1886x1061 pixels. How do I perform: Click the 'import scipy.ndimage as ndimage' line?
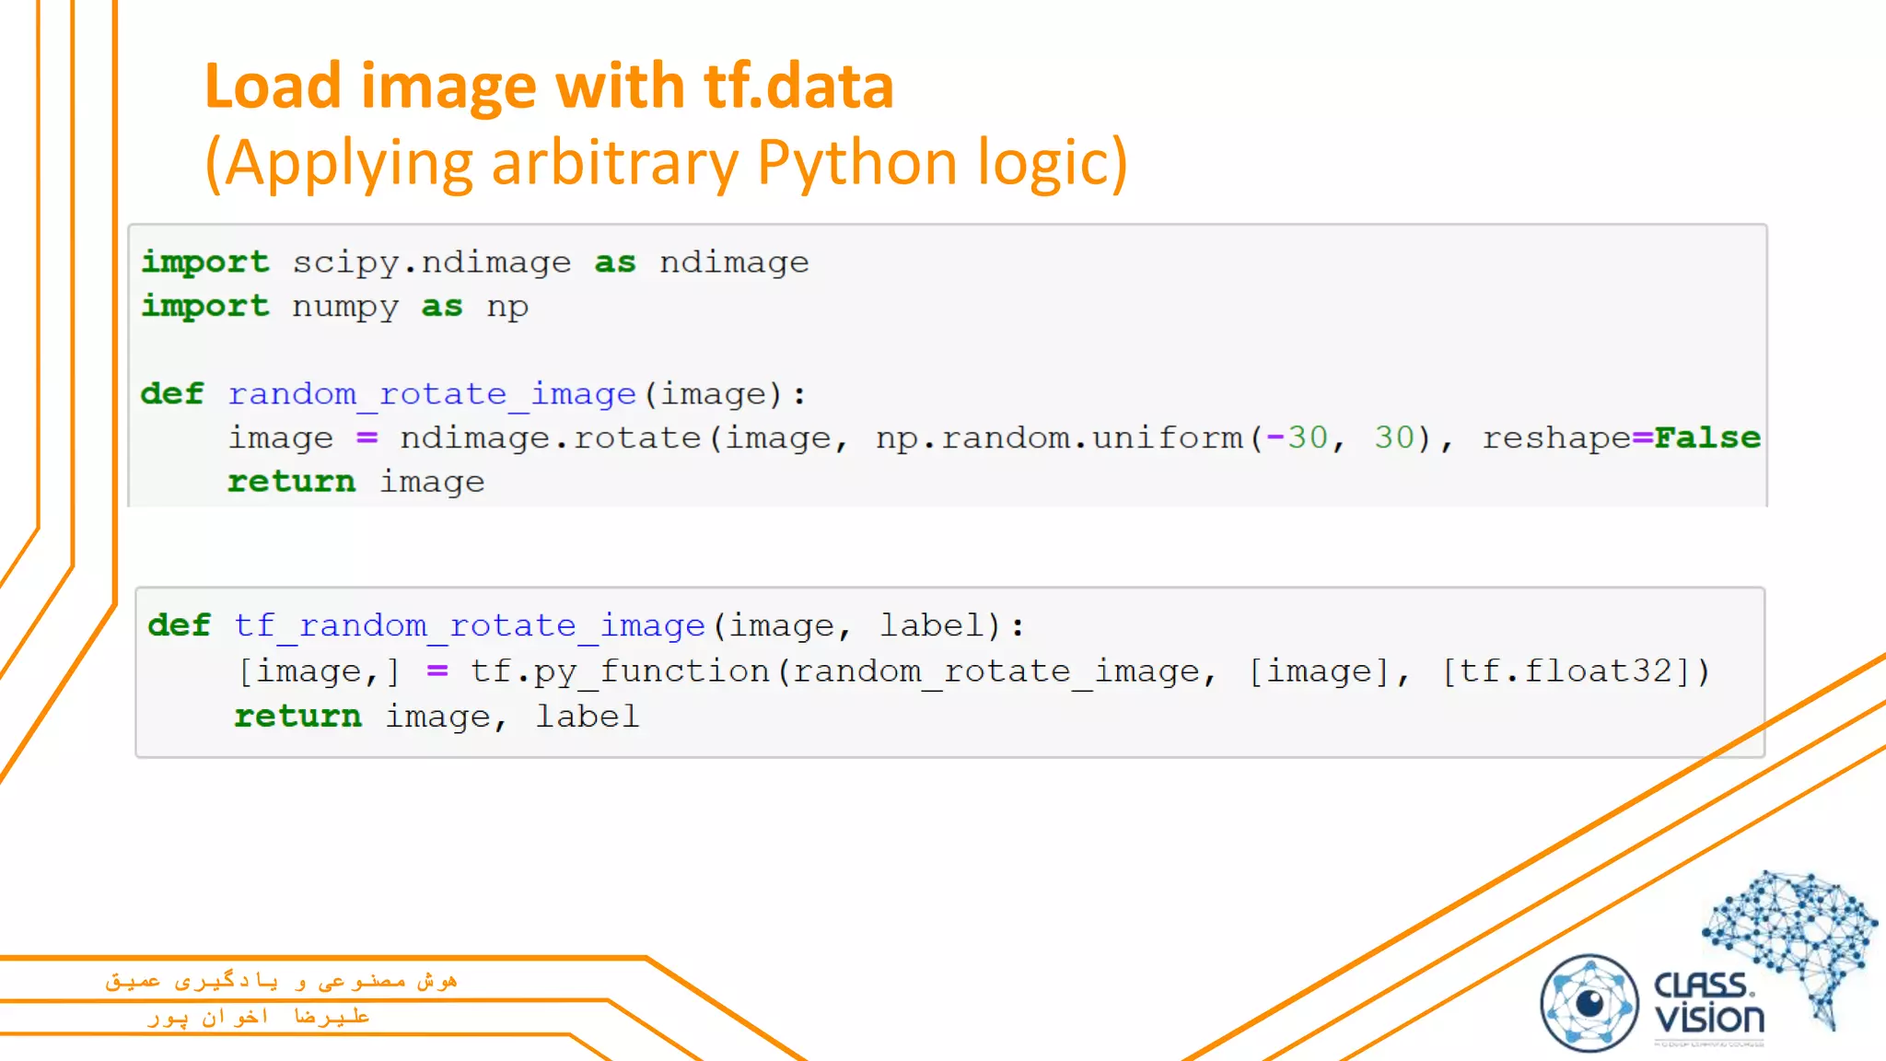(474, 262)
